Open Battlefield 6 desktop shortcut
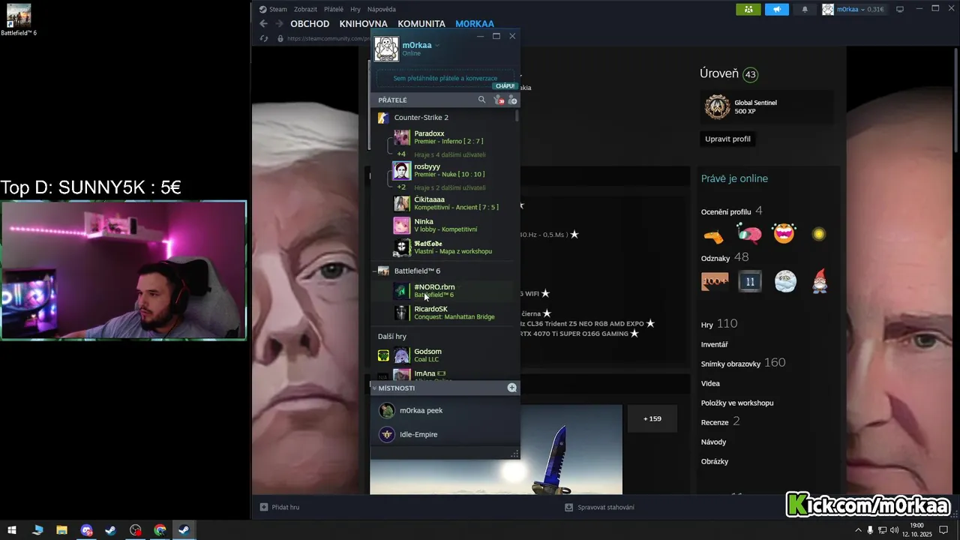Viewport: 960px width, 540px height. click(18, 19)
